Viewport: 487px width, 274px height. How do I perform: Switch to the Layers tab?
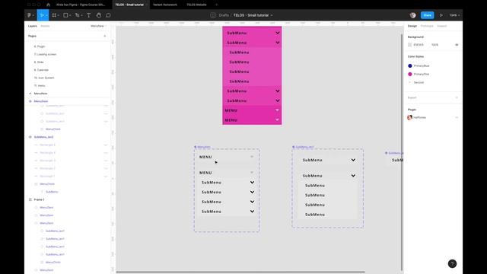click(x=33, y=26)
